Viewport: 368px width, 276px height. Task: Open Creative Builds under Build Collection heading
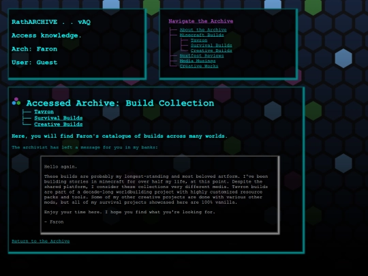[59, 125]
